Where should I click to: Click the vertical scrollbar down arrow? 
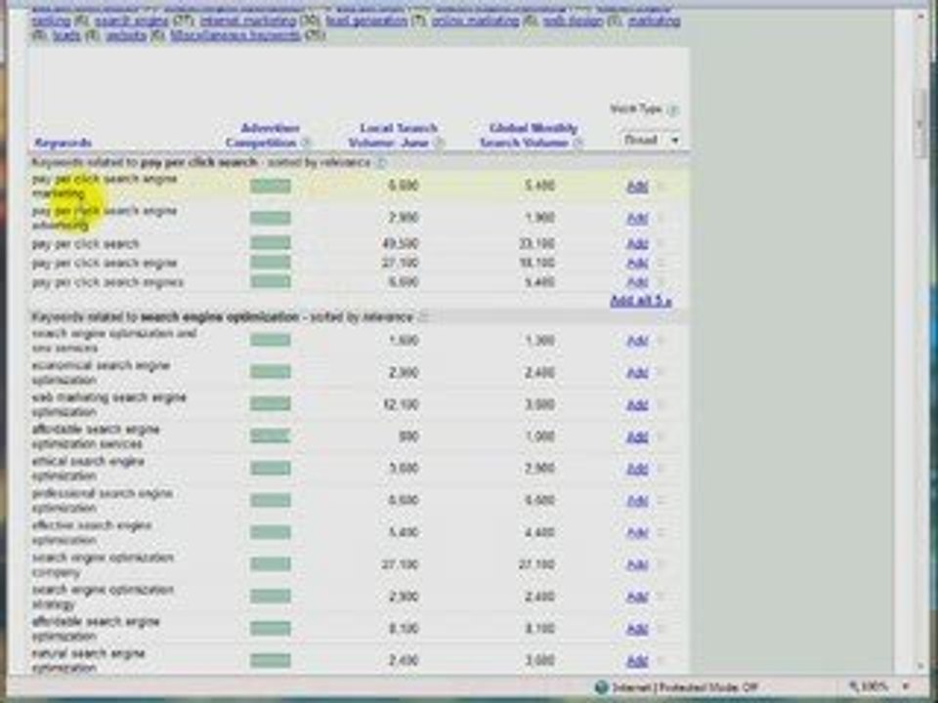coord(920,665)
